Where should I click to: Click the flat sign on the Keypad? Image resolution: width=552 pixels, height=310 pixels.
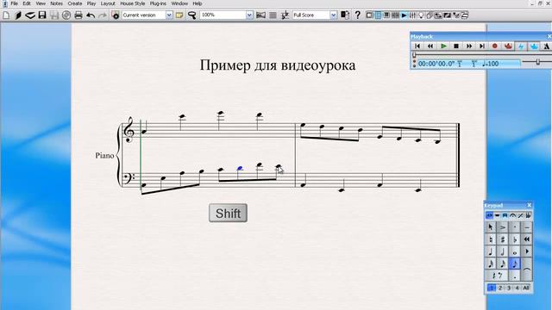pos(515,239)
